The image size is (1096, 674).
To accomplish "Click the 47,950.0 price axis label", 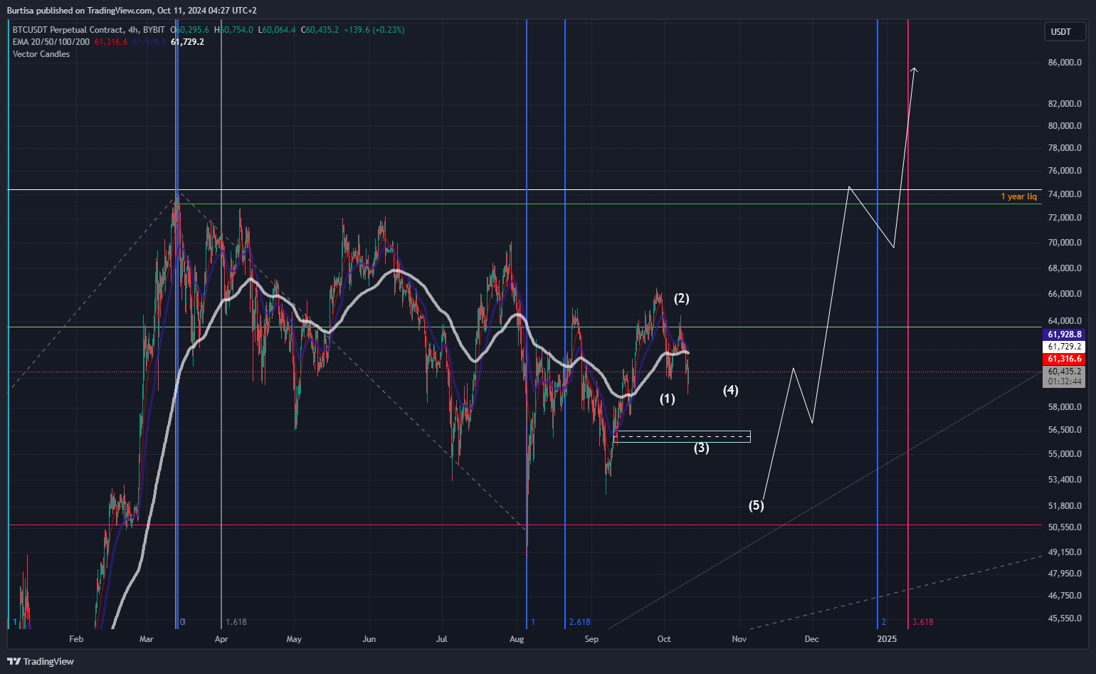I will (x=1065, y=574).
